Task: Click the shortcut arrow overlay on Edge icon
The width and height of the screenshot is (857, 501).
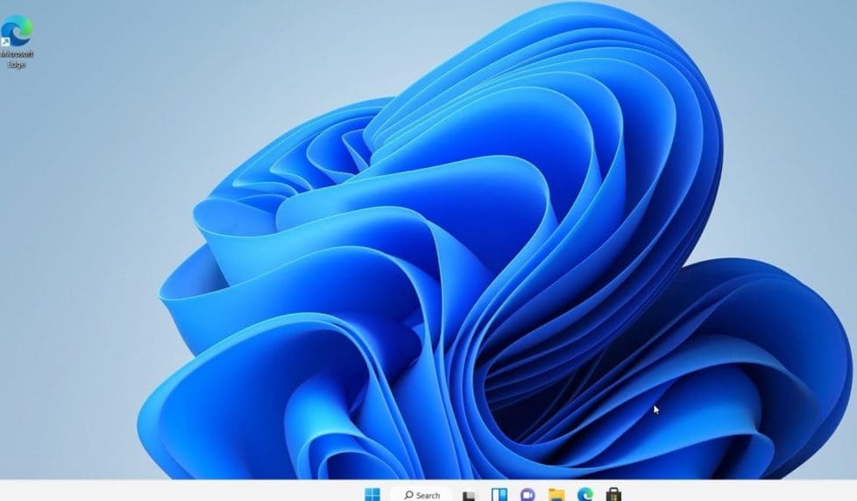Action: pos(6,41)
